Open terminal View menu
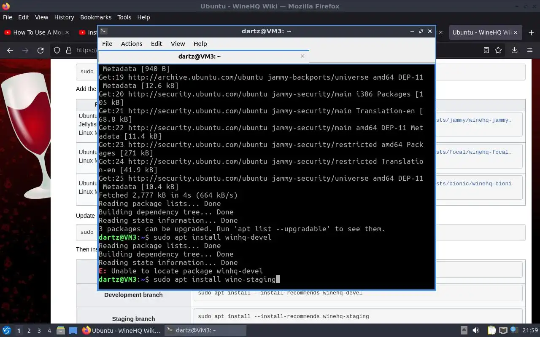 (178, 44)
